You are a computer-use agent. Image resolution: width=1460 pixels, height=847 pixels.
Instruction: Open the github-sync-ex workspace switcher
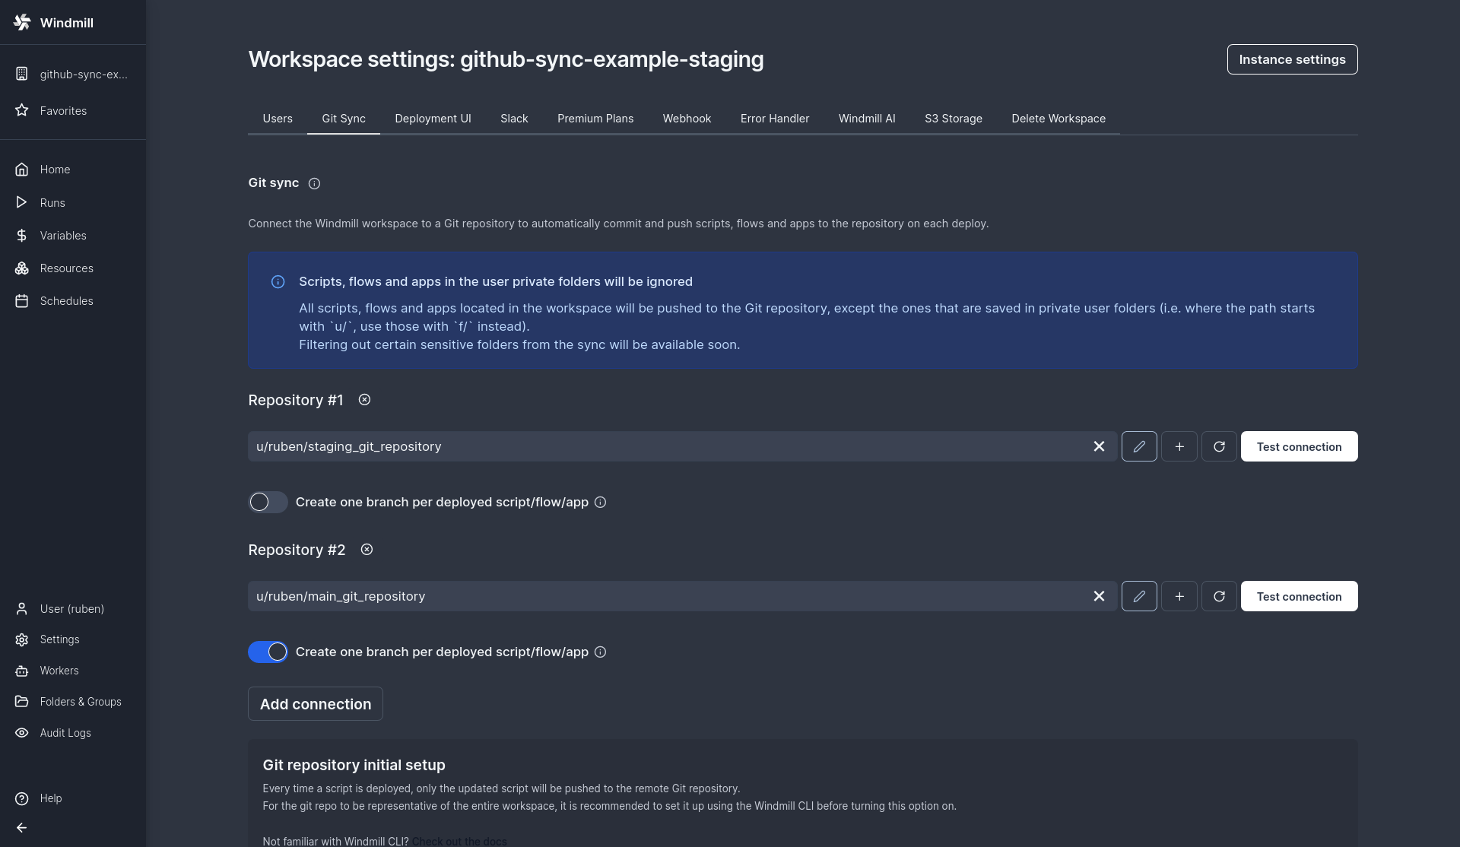click(x=73, y=74)
